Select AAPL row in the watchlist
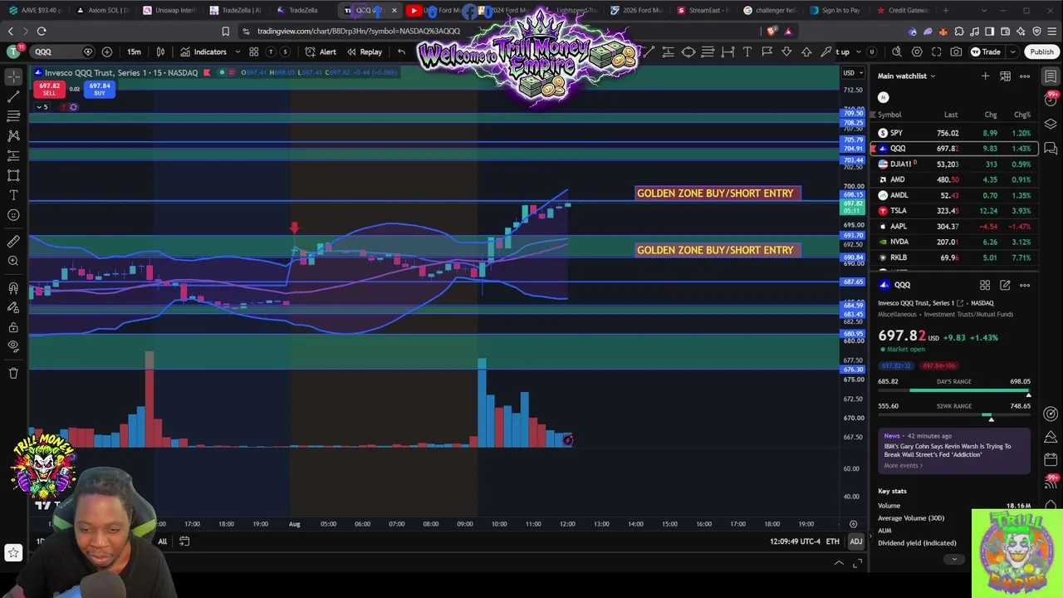Image resolution: width=1063 pixels, height=598 pixels. point(954,226)
